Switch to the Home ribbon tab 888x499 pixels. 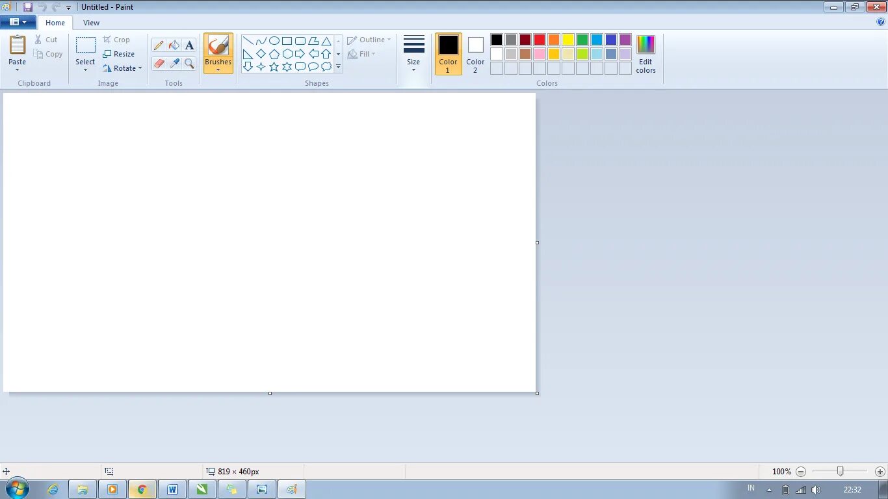tap(55, 23)
